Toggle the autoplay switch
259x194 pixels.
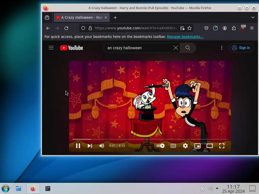coord(160,146)
